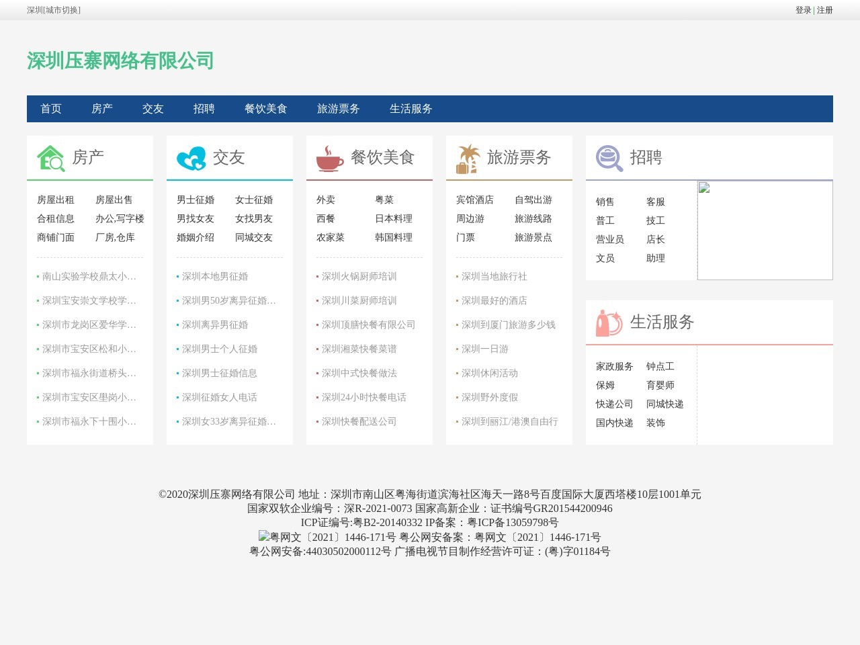Viewport: 860px width, 645px height.
Task: Open the 注册 link at top right
Action: pos(823,10)
